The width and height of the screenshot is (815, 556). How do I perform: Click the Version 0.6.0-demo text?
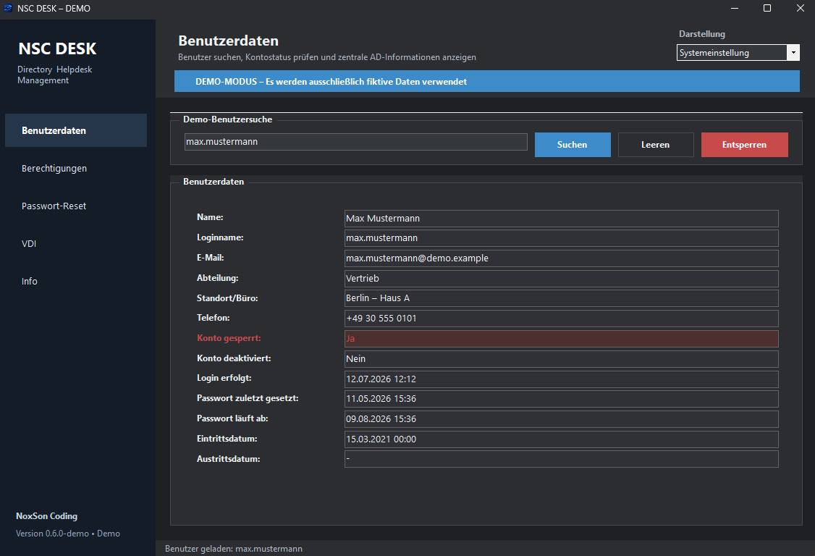click(x=67, y=534)
